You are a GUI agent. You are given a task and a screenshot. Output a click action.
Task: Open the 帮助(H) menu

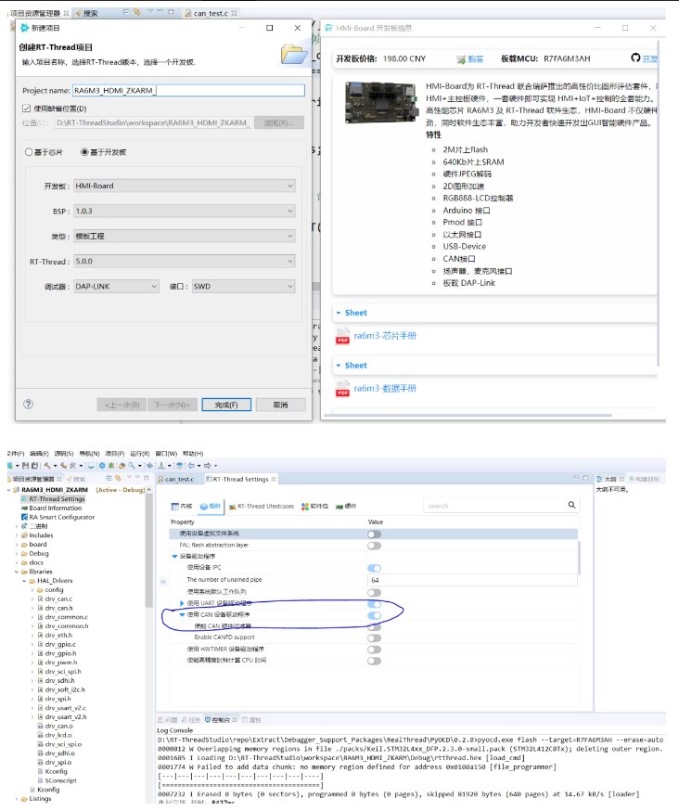(192, 454)
